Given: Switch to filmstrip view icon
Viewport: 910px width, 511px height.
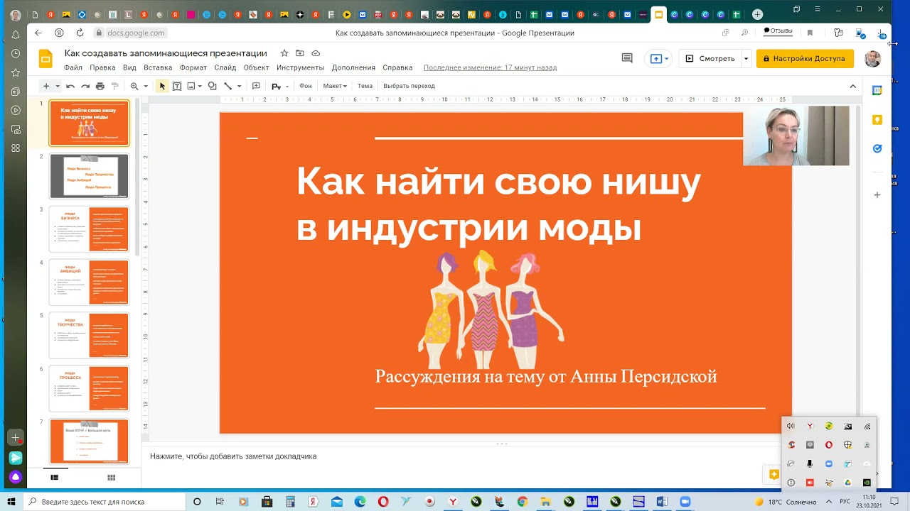Looking at the screenshot, I should 54,478.
